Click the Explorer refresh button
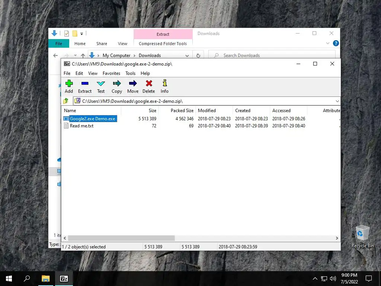381x286 pixels. [x=198, y=55]
